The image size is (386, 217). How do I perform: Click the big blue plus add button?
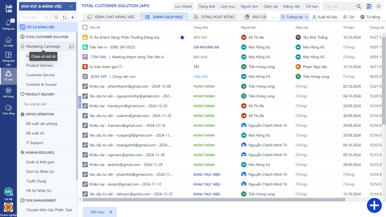374,205
